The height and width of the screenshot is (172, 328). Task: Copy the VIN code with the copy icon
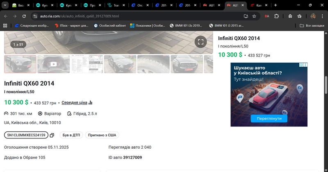coord(52,135)
